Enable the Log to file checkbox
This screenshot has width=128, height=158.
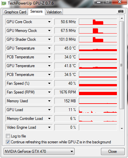(x=8, y=136)
